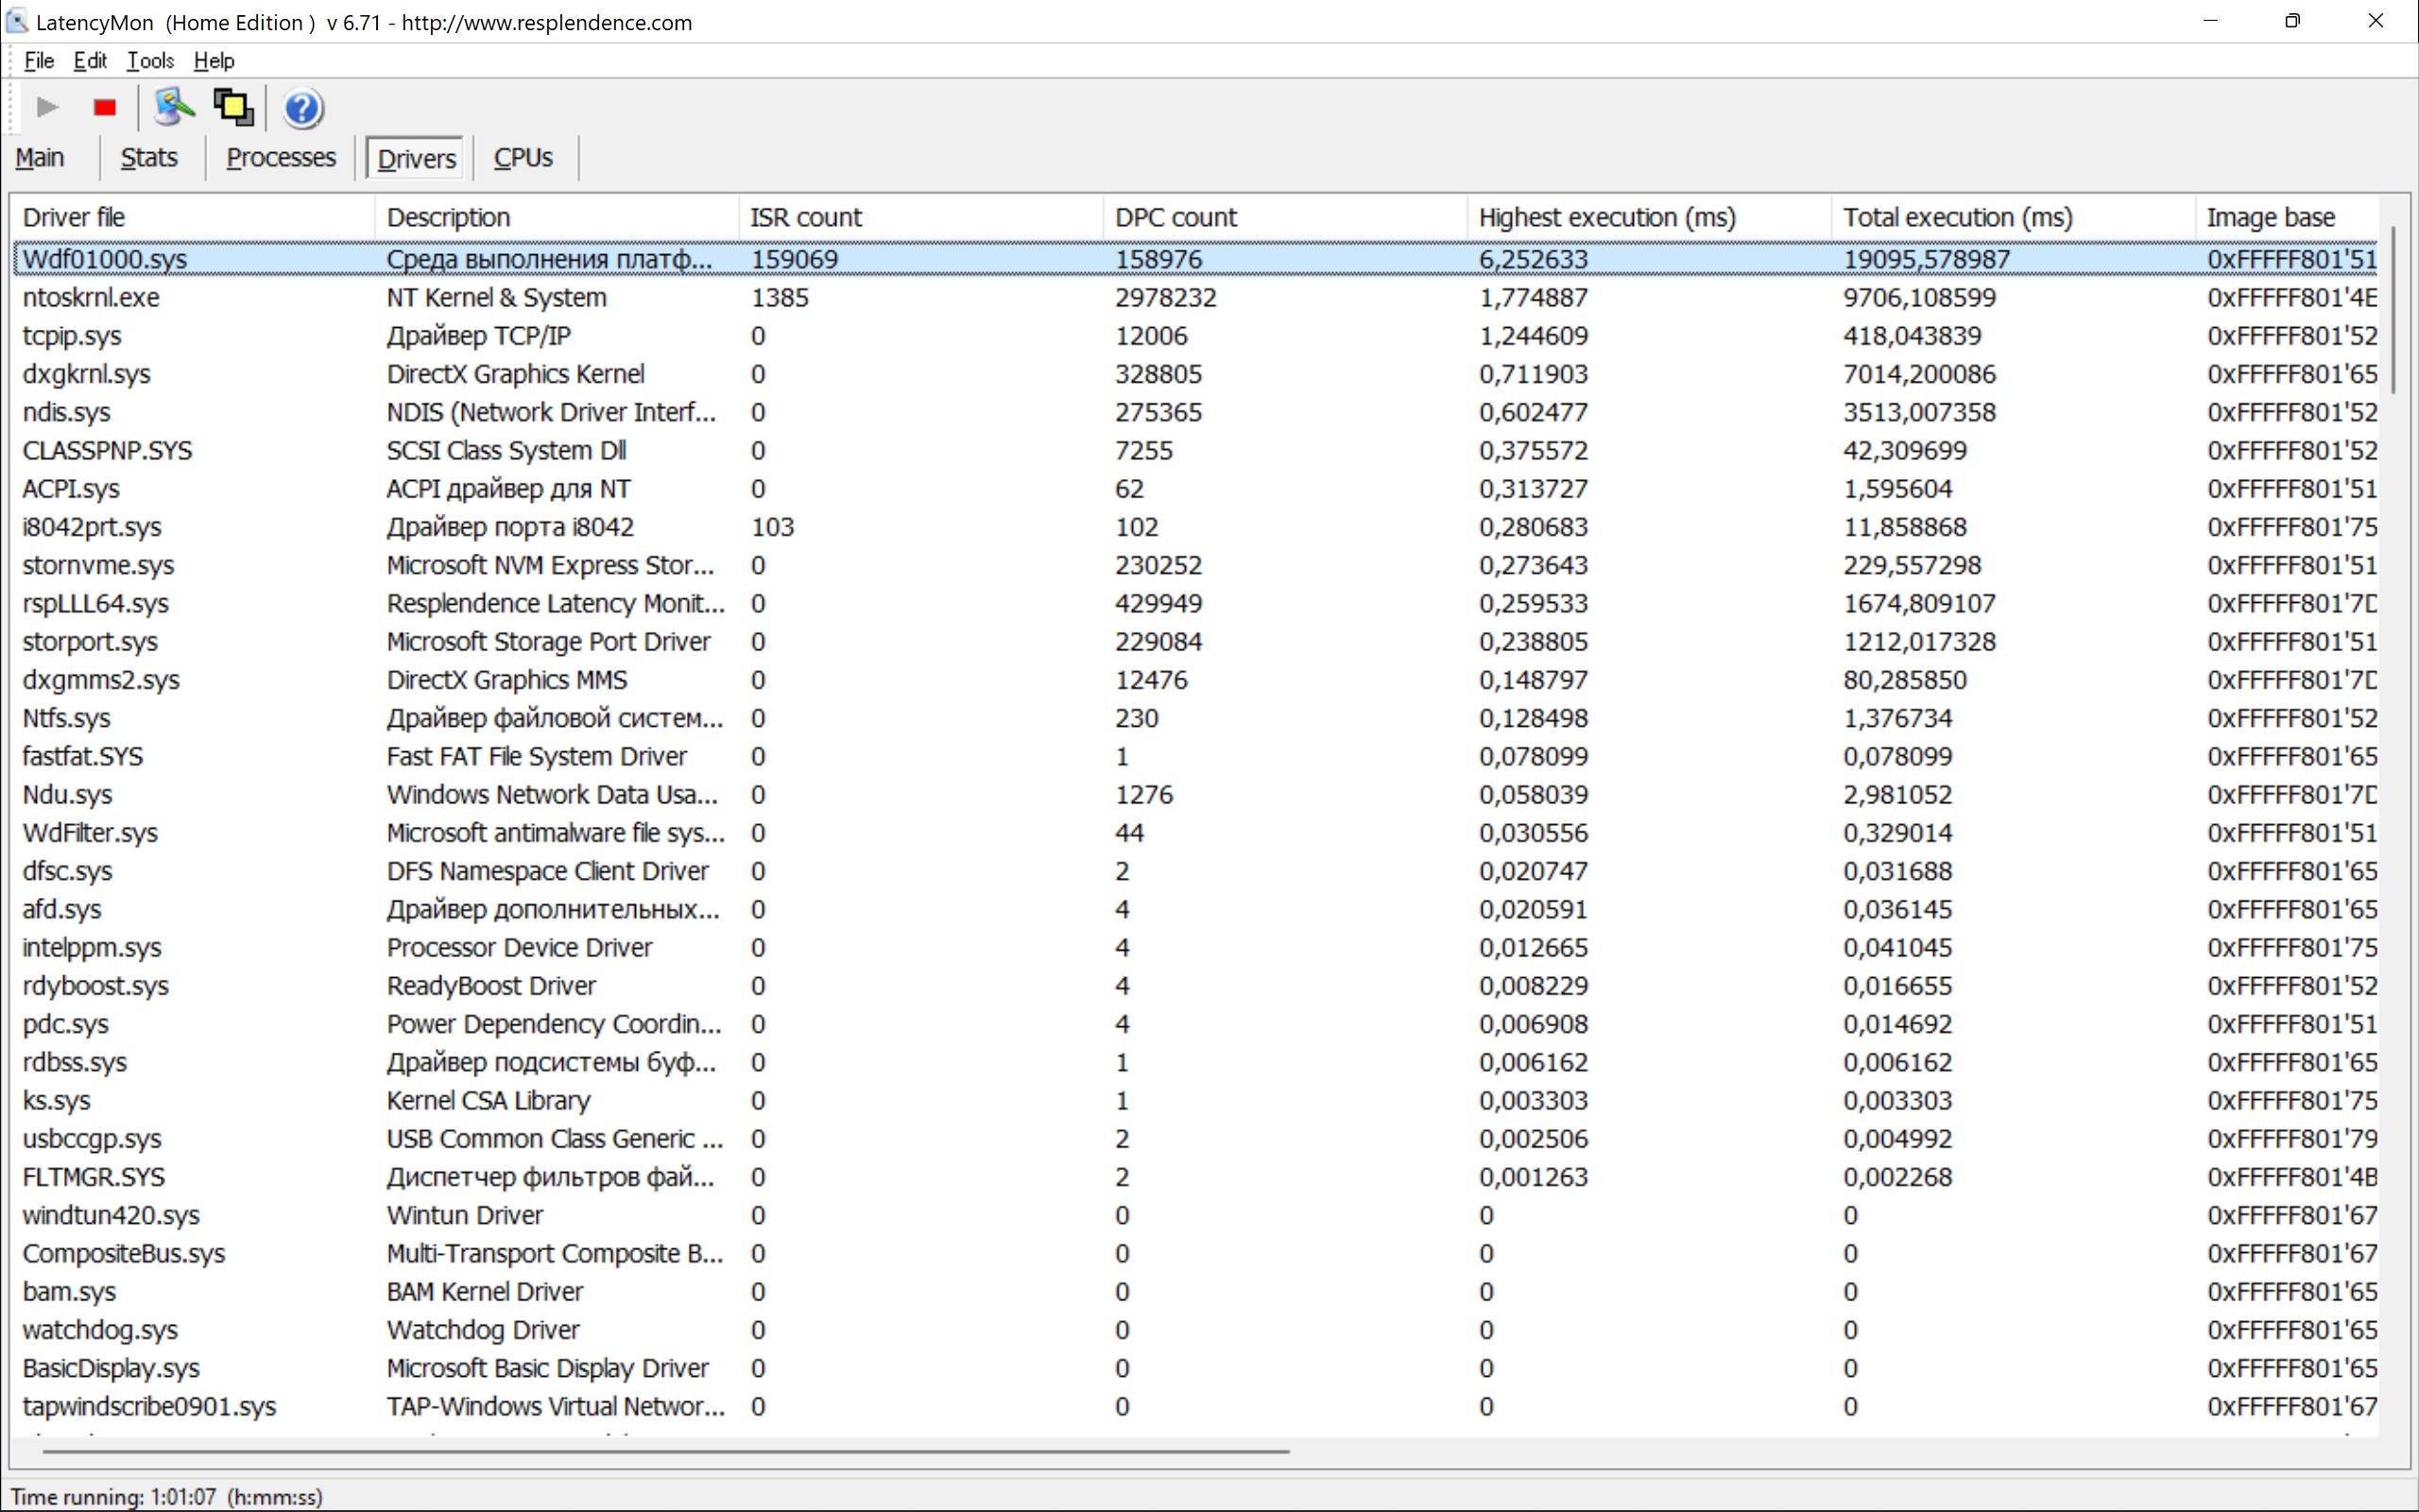Select the ks.sys row

[1195, 1100]
